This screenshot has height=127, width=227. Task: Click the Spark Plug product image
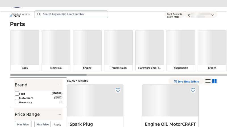(x=95, y=100)
